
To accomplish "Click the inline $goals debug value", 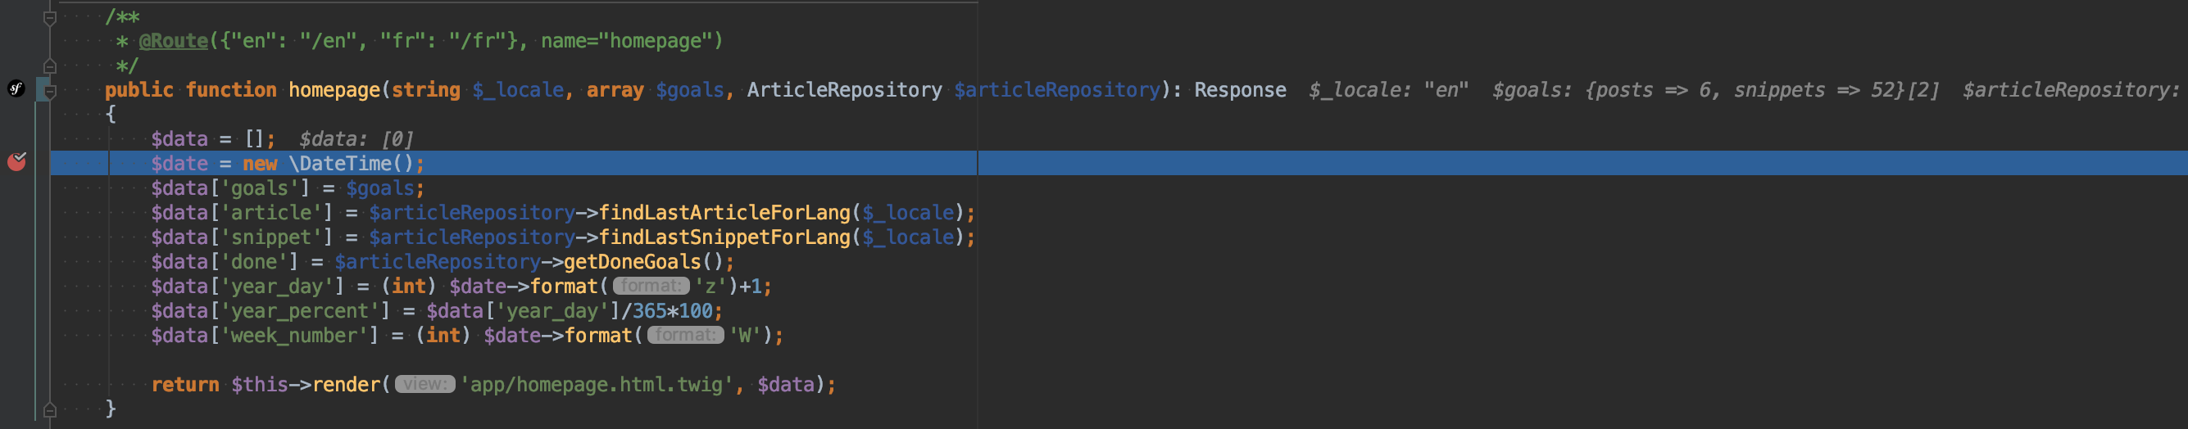I will 1716,90.
